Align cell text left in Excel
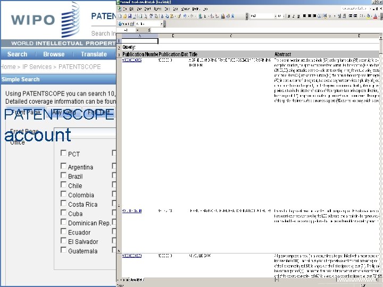383x287 pixels. (x=304, y=16)
